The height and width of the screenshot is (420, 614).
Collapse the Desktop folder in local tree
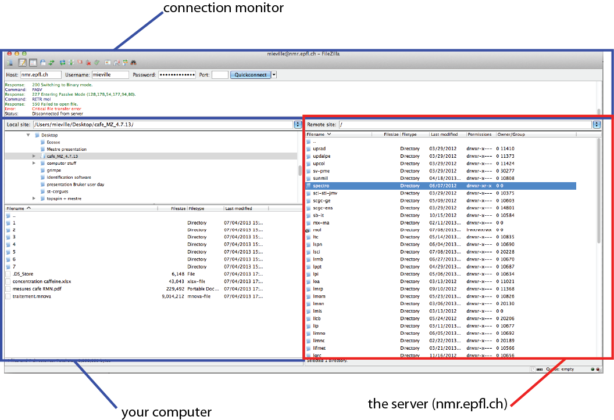tap(28, 135)
